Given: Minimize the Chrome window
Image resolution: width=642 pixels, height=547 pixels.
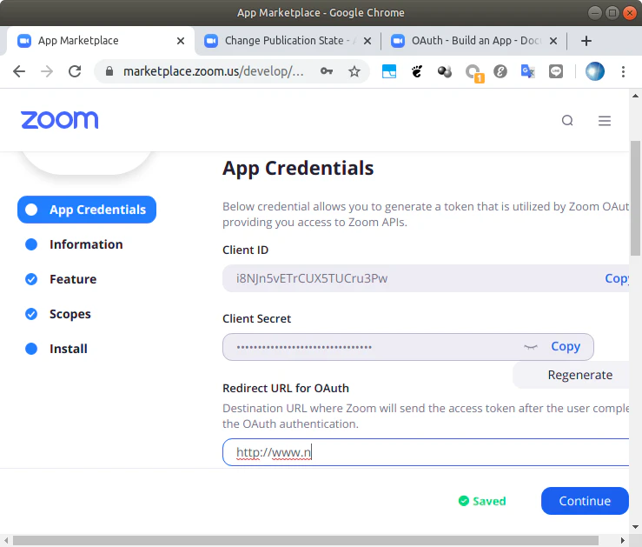Looking at the screenshot, I should pyautogui.click(x=594, y=13).
